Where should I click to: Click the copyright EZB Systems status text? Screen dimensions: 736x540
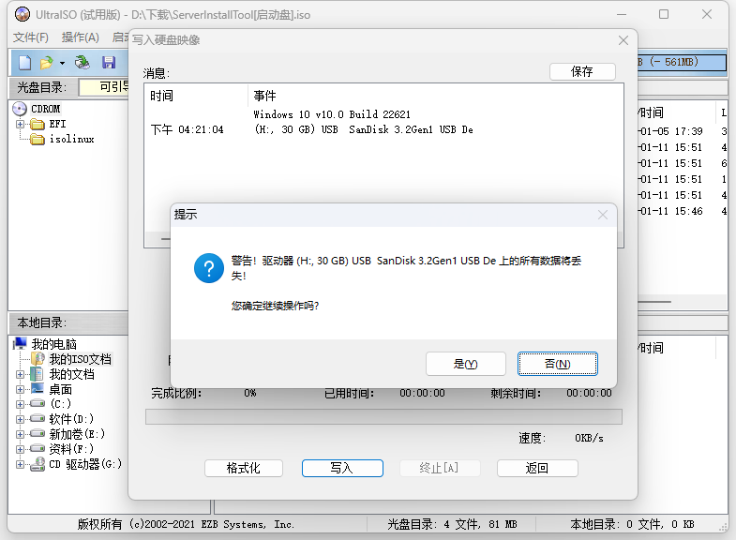click(186, 524)
